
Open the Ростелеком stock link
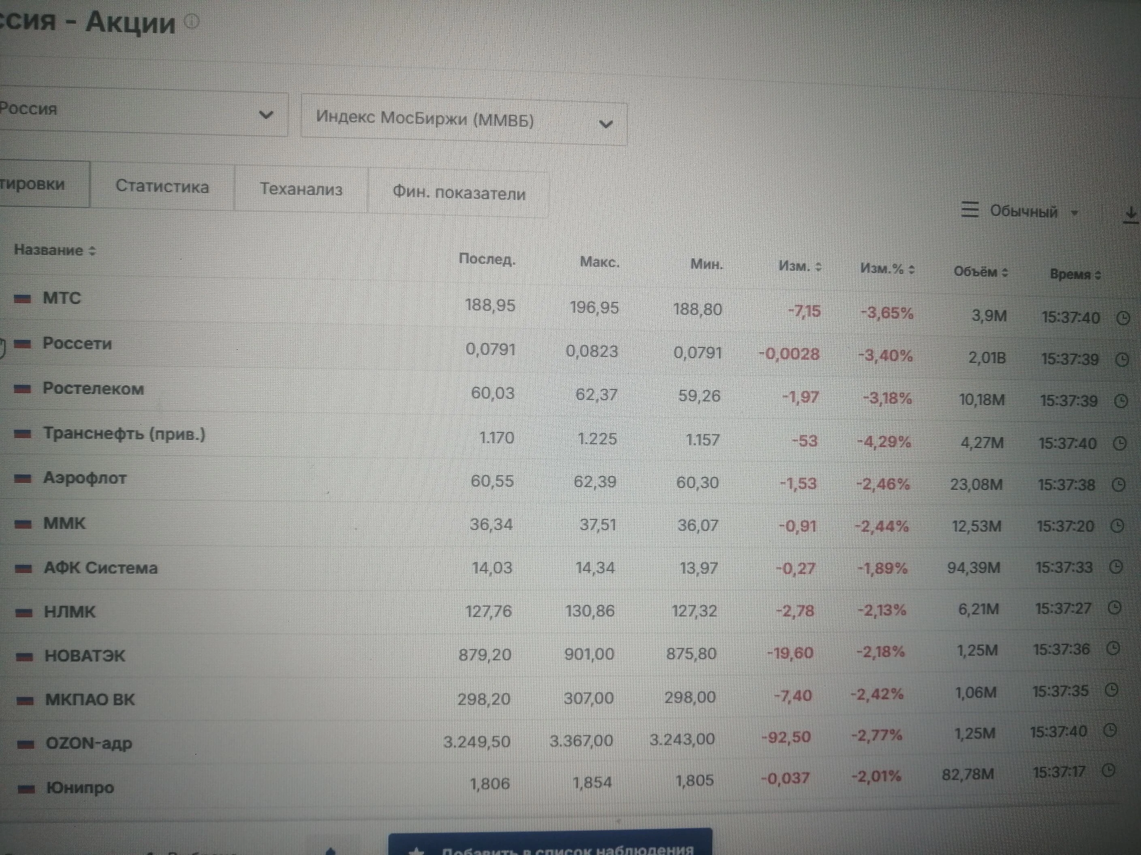(x=93, y=389)
